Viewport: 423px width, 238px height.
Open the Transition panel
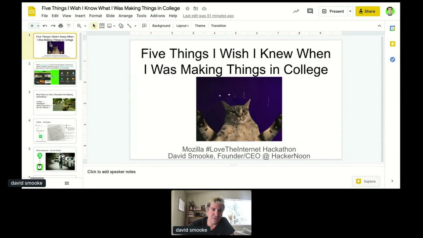pos(218,26)
